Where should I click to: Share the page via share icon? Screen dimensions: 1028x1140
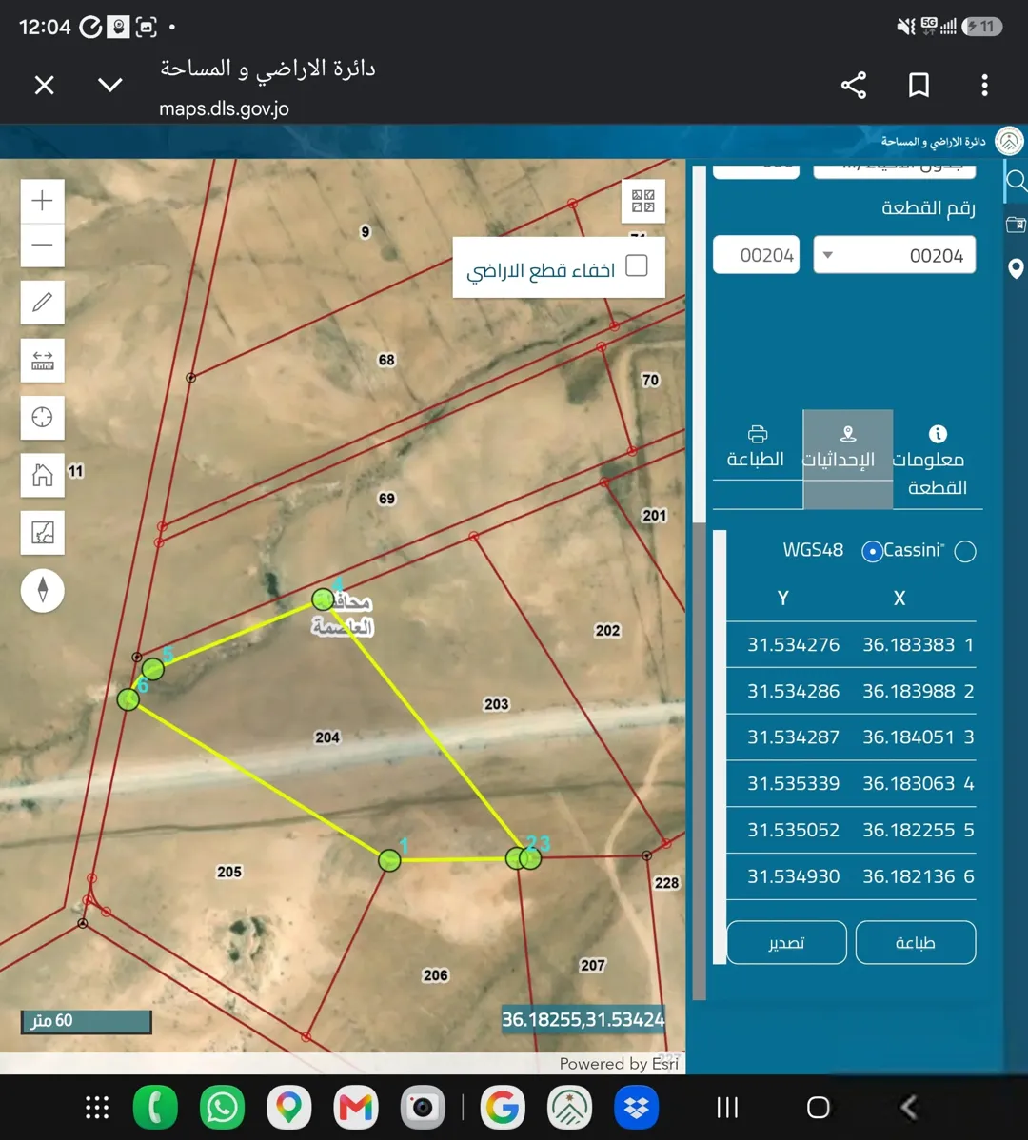click(854, 85)
